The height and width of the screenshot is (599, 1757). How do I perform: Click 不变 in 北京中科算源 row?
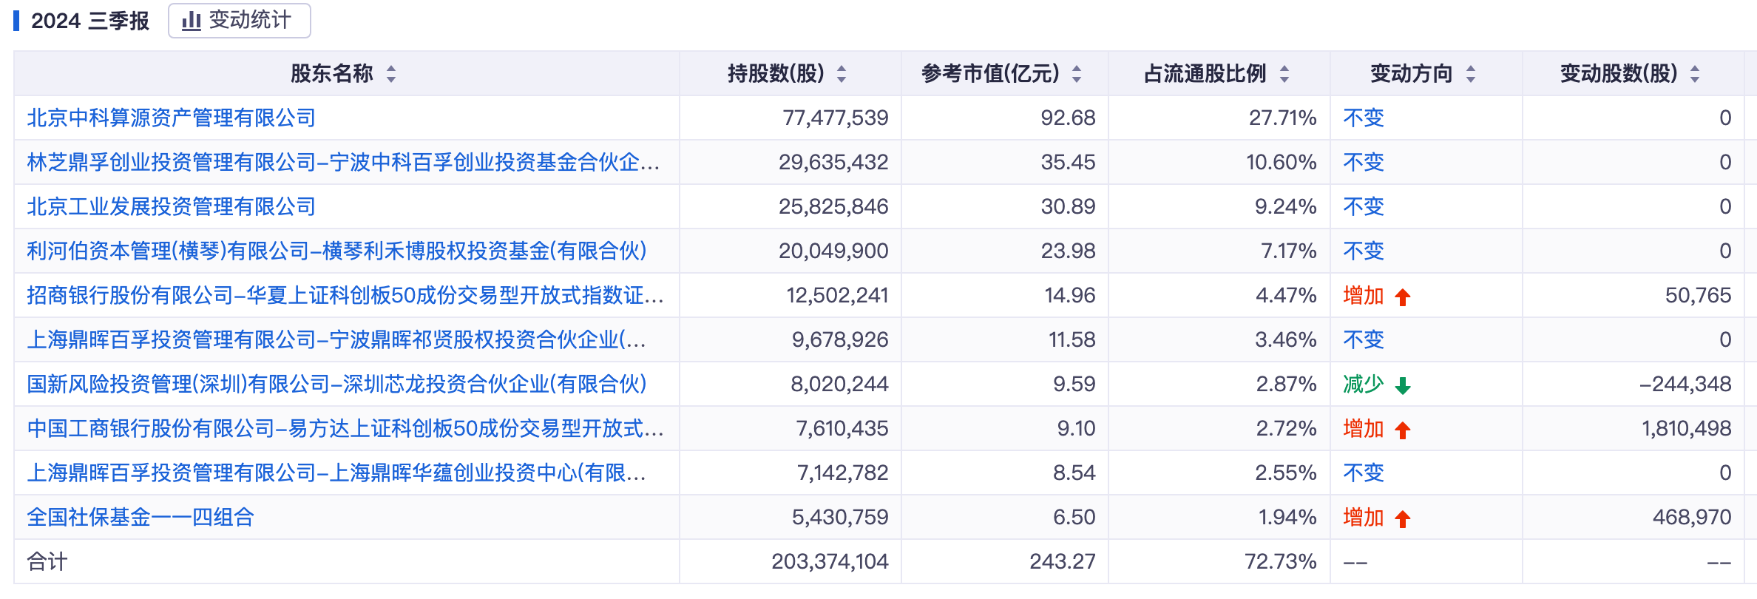click(x=1364, y=118)
